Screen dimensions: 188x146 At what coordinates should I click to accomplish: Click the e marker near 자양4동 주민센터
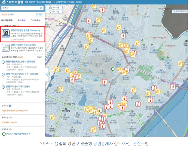pos(52,117)
